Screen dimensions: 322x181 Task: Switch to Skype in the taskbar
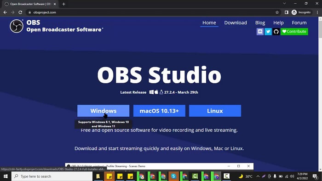[x=173, y=176]
